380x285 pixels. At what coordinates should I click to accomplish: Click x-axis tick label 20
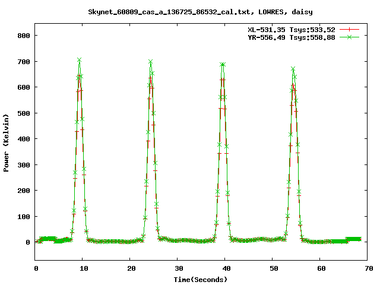tap(131, 268)
